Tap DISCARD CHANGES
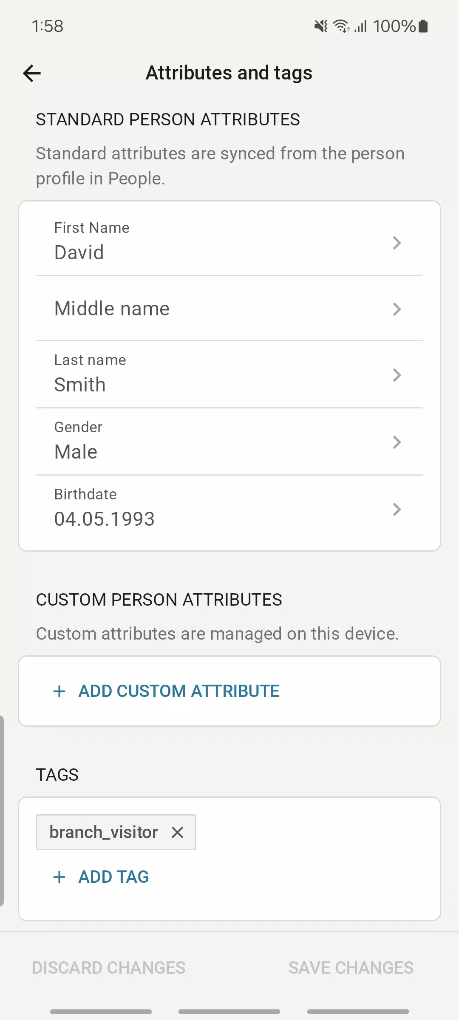The image size is (459, 1020). pyautogui.click(x=108, y=968)
